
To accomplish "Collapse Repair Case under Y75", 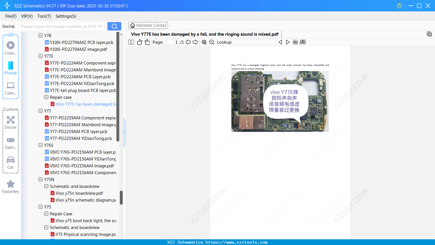I will point(46,214).
